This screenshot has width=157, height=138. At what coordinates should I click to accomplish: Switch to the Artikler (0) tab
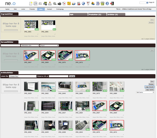tap(116, 14)
